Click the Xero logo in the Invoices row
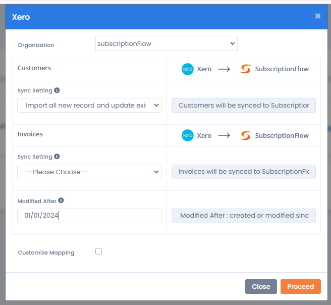The width and height of the screenshot is (331, 305). pyautogui.click(x=188, y=135)
